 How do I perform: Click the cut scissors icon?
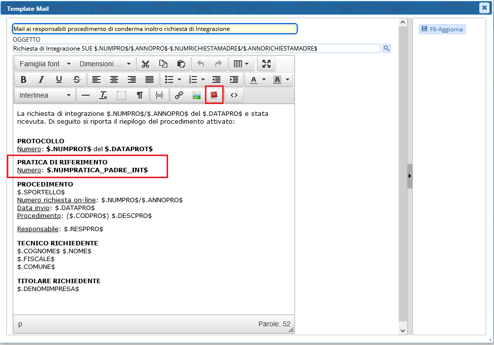click(x=145, y=64)
